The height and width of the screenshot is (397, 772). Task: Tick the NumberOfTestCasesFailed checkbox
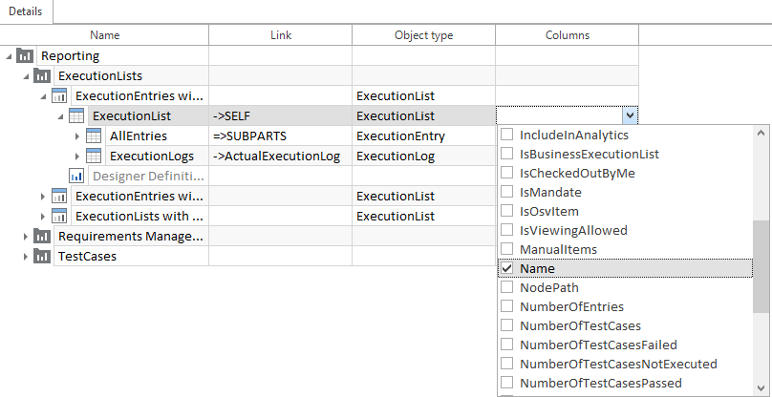click(506, 345)
